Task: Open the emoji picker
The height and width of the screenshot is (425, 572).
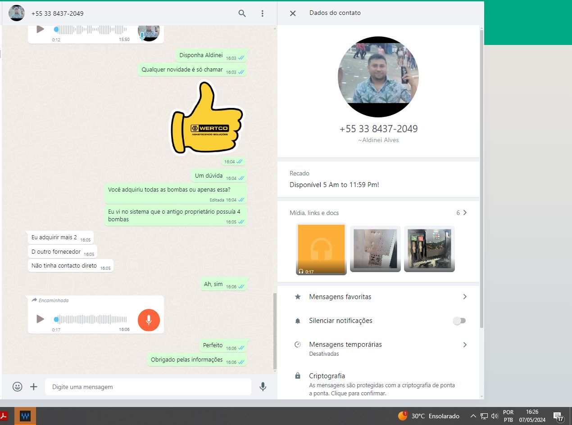Action: [x=18, y=387]
